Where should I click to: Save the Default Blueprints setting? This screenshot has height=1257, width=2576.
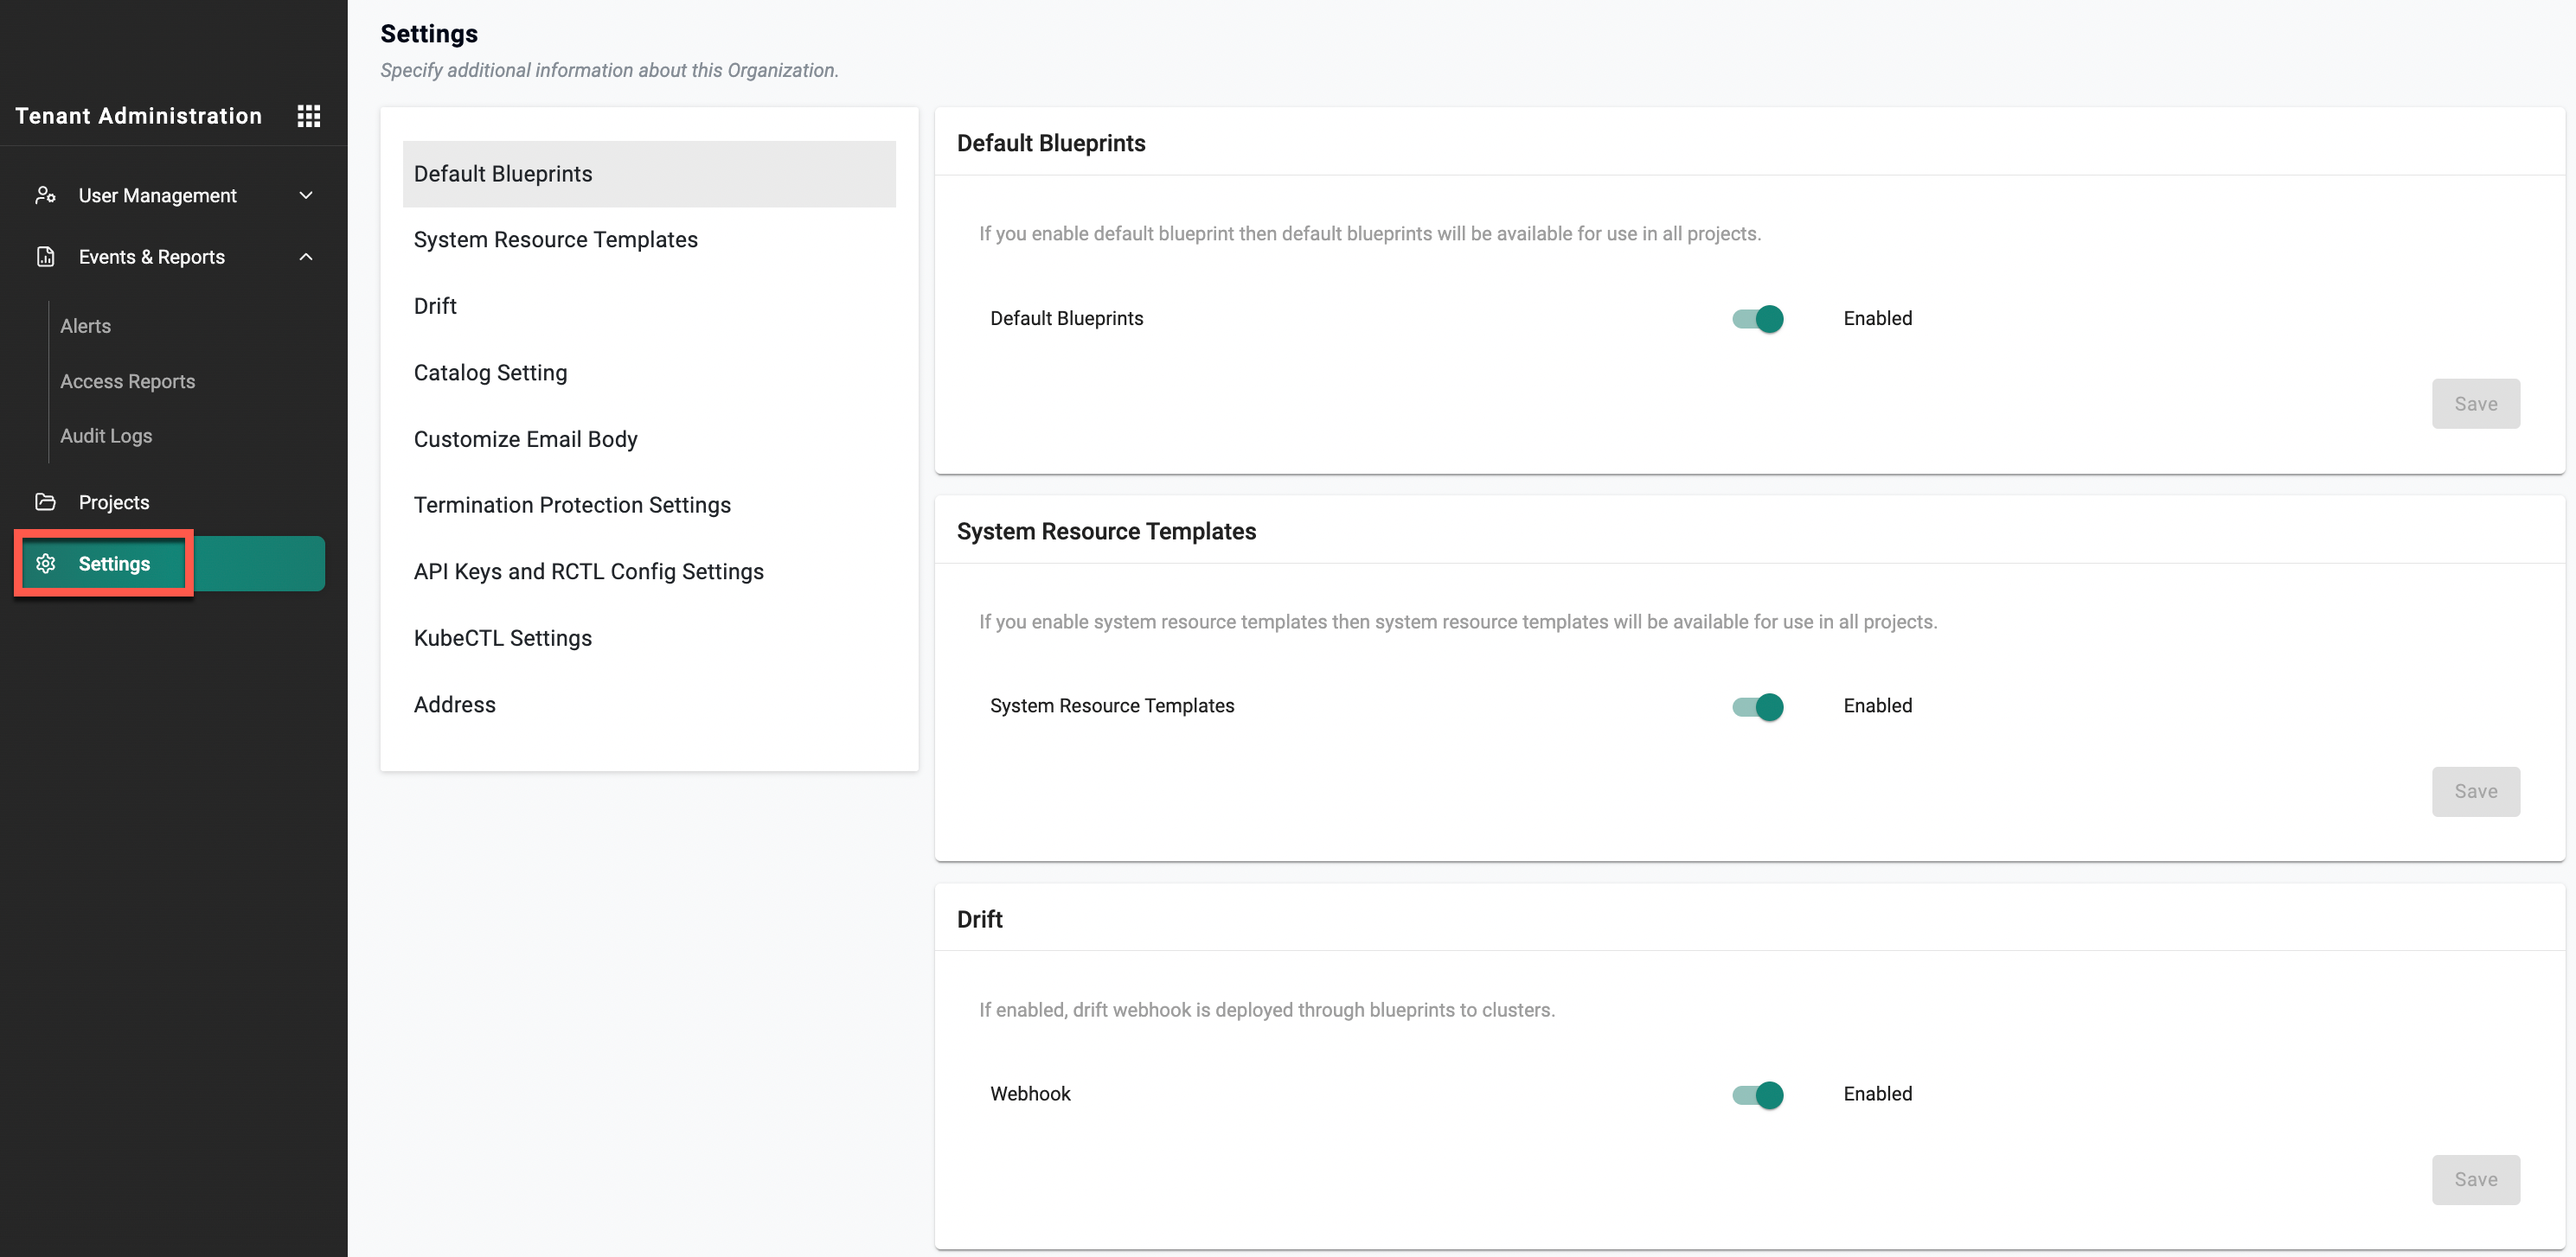(2475, 404)
